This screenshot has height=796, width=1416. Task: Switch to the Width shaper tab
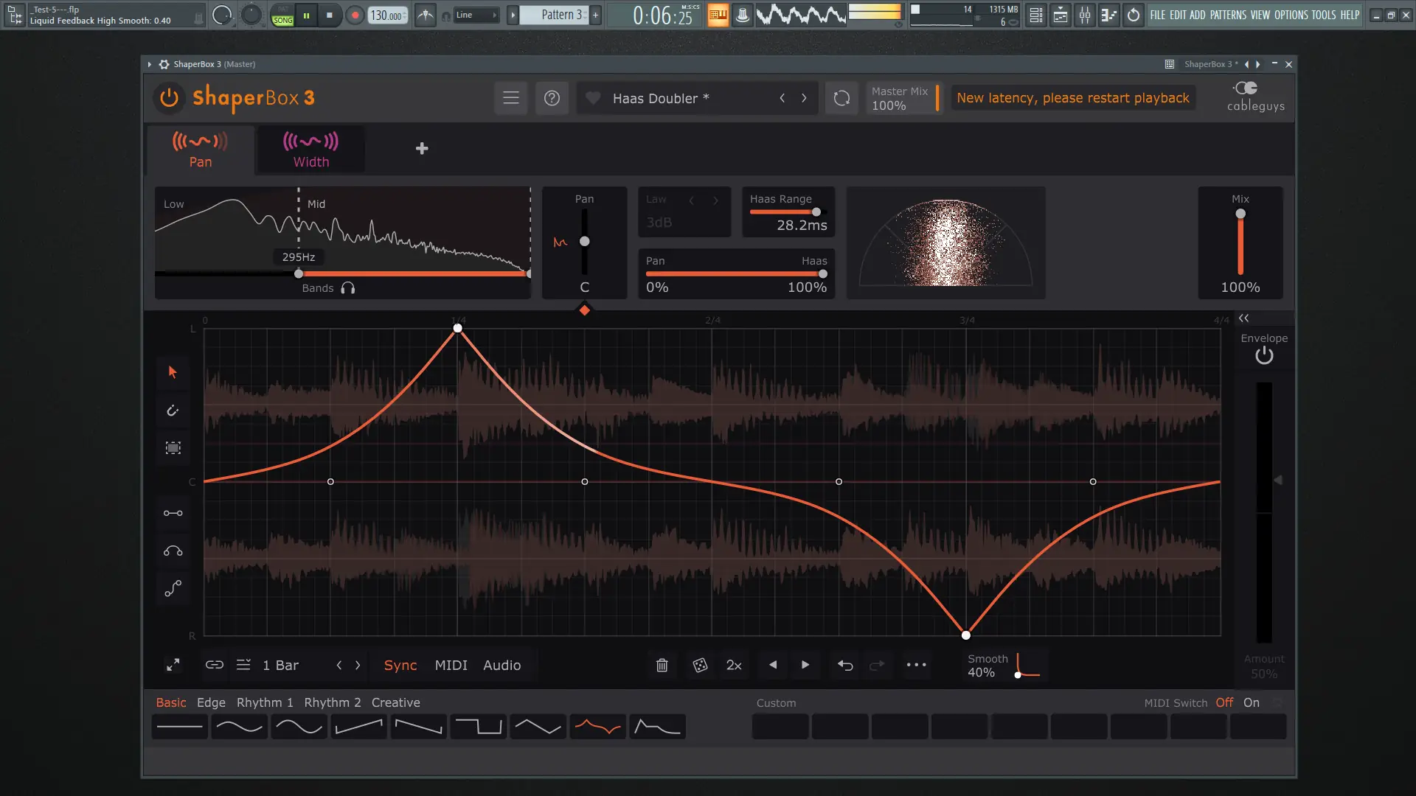310,150
